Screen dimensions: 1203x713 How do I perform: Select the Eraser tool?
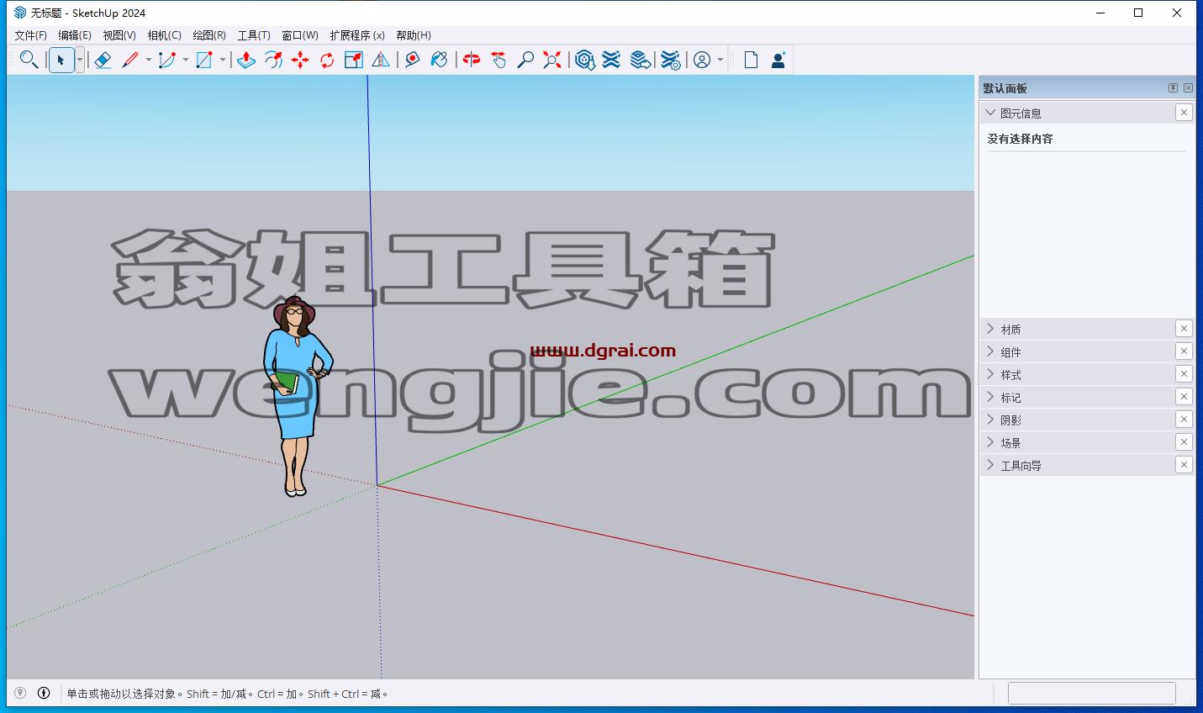click(x=103, y=60)
